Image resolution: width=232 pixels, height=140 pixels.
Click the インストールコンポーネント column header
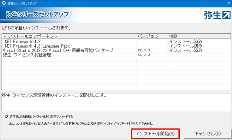pyautogui.click(x=69, y=36)
